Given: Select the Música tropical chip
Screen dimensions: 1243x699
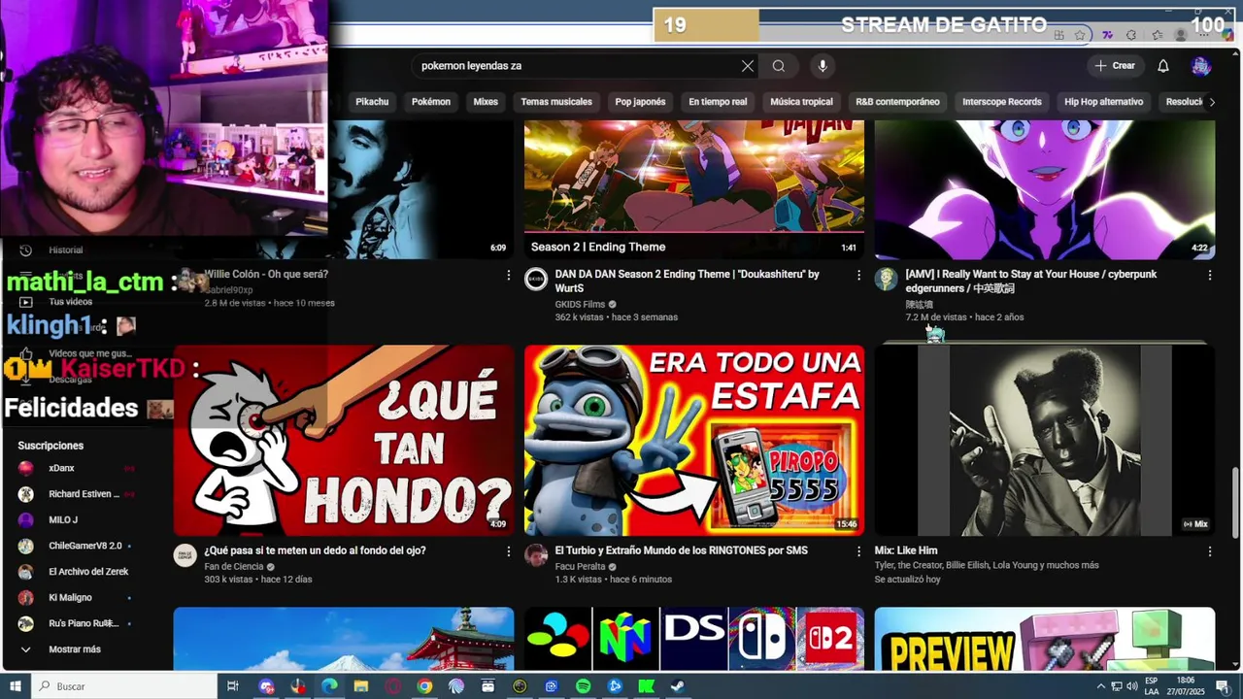Looking at the screenshot, I should click(x=801, y=102).
